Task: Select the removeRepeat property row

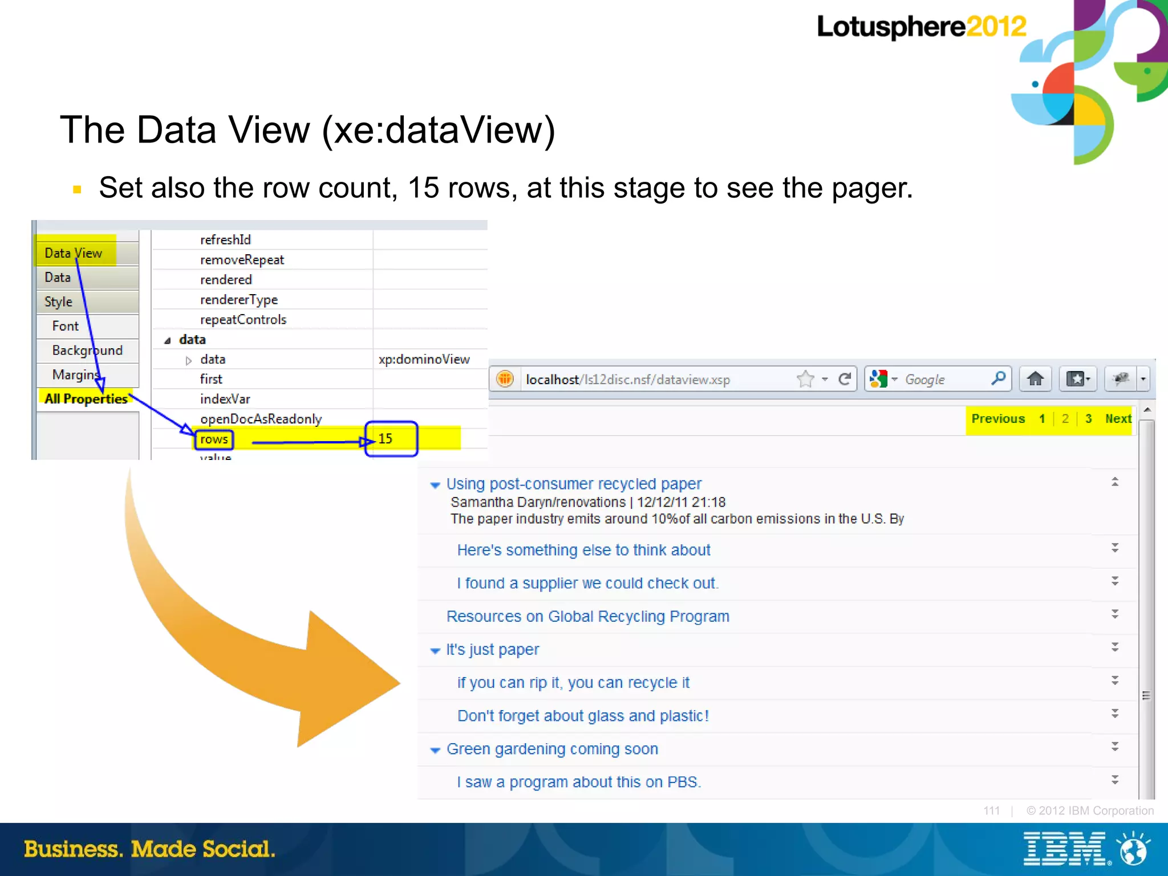Action: coord(242,260)
